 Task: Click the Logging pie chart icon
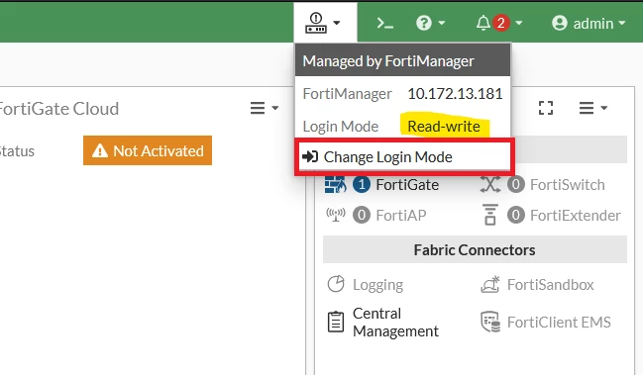(x=336, y=284)
